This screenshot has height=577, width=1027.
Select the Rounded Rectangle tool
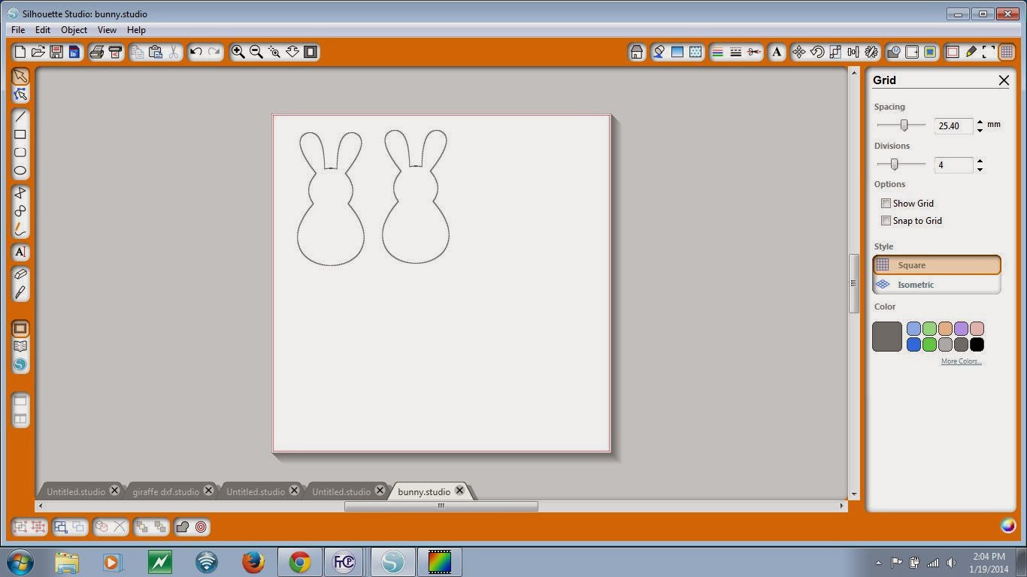coord(20,153)
